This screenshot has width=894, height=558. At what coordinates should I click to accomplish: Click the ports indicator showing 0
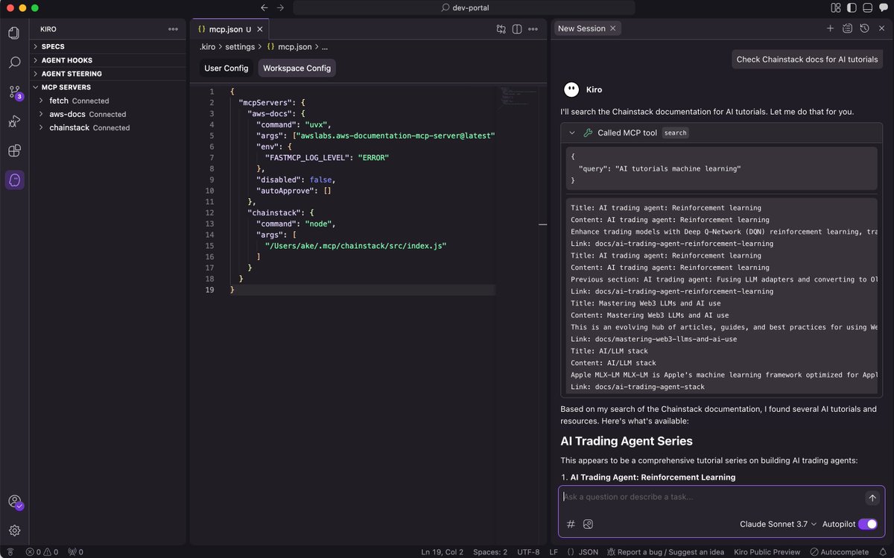point(75,552)
